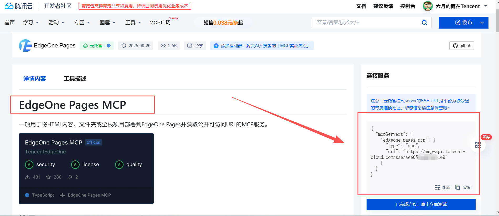This screenshot has height=216, width=499.
Task: Expand the 工具 menu
Action: pyautogui.click(x=133, y=23)
